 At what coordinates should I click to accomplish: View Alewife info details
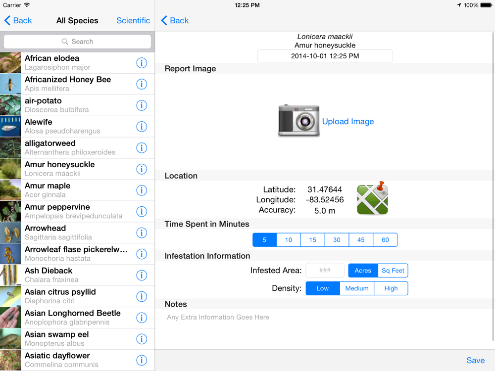pos(142,127)
